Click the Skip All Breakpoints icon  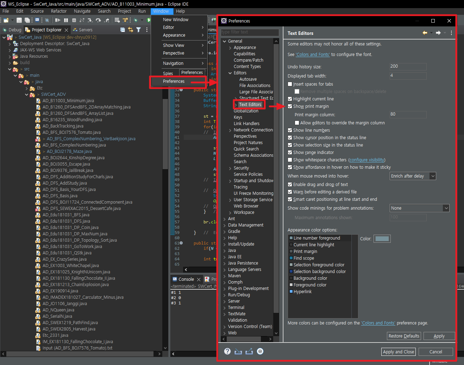(x=47, y=20)
